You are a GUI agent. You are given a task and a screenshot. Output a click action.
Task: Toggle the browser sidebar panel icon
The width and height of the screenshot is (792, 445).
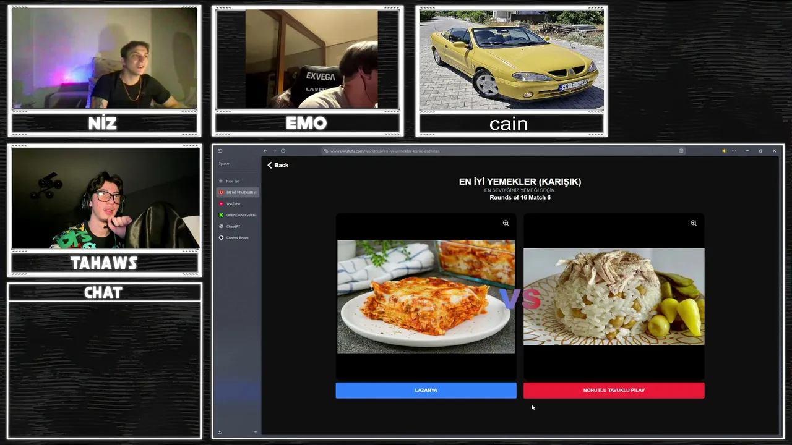(220, 151)
